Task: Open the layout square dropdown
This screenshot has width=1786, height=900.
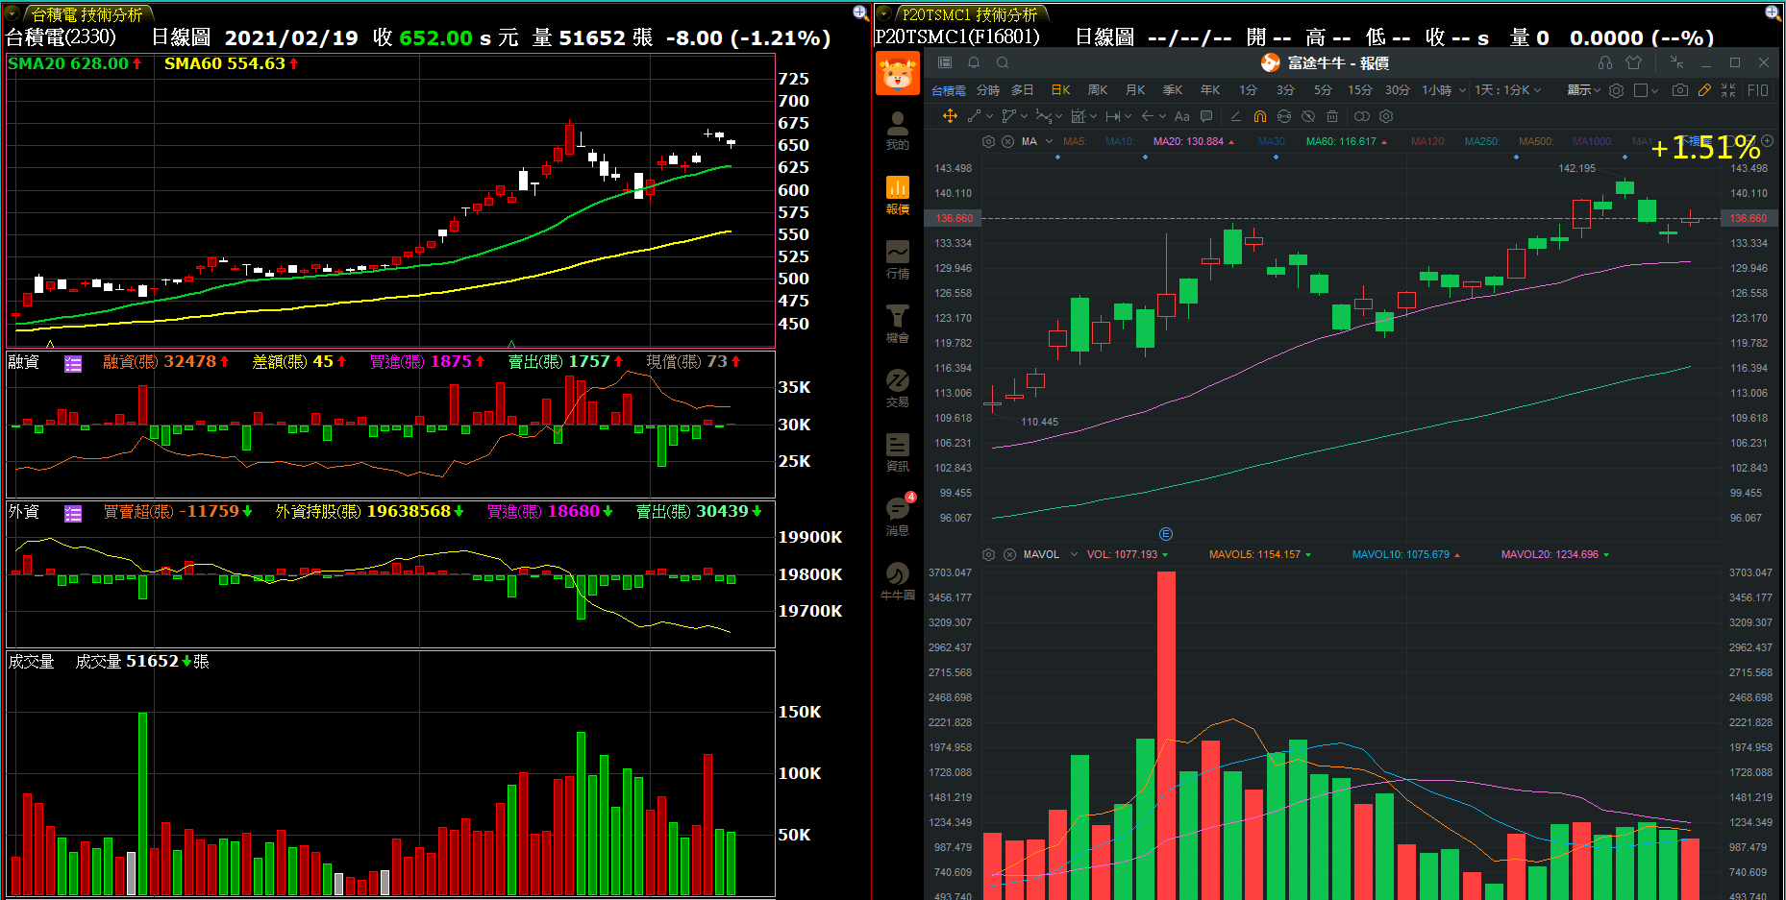Action: 1647,90
